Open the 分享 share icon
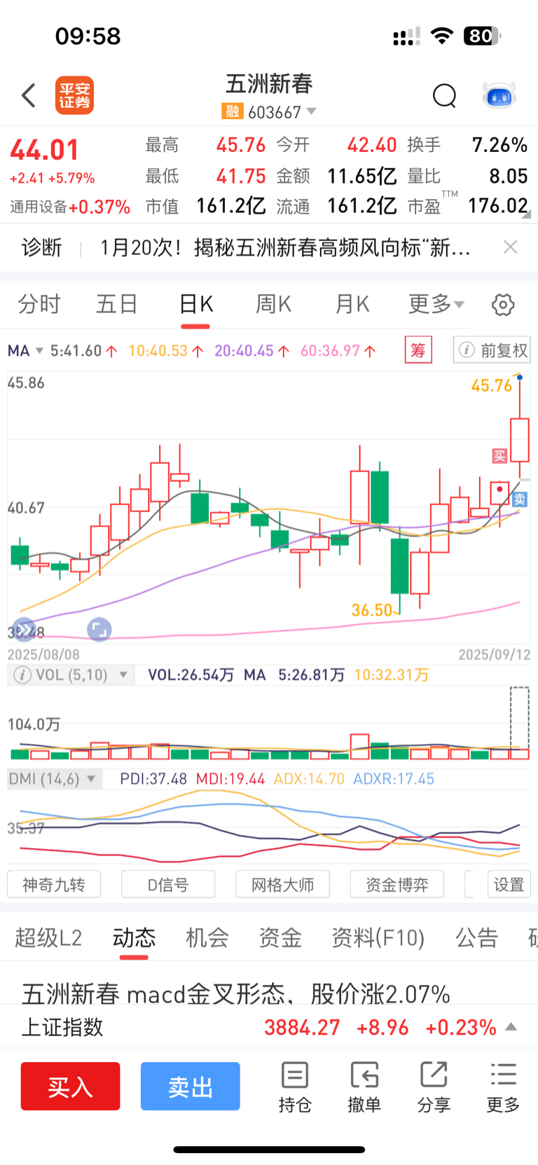This screenshot has width=538, height=1165. click(434, 1087)
